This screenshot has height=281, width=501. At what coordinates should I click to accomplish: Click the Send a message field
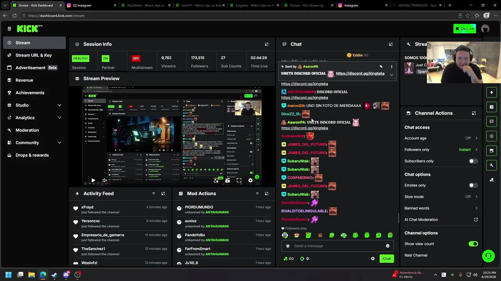click(x=337, y=246)
